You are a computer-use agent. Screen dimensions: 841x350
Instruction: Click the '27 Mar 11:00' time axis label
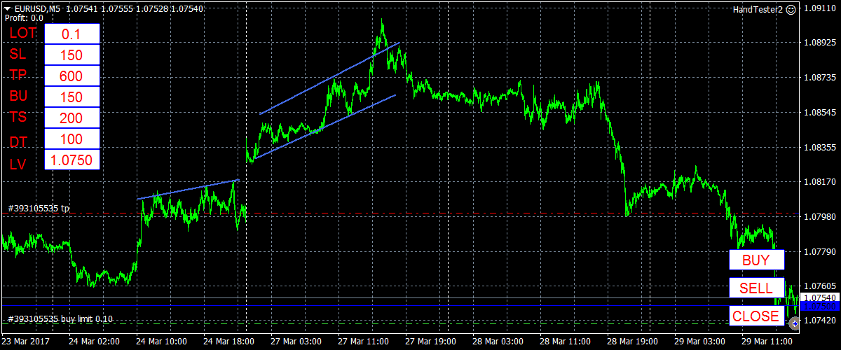363,341
